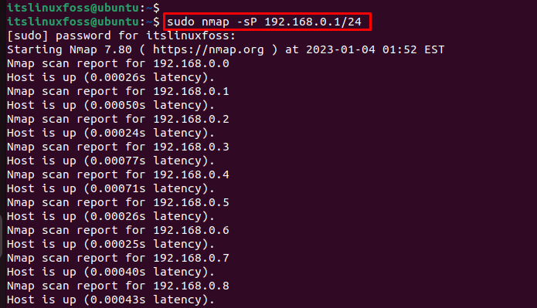This screenshot has width=537, height=308.
Task: Click the IP address 192.168.0.1 in scan report
Action: pos(191,91)
